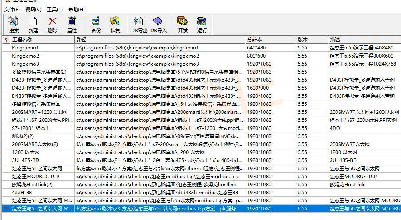Click the red flag beside the selected row
Viewport: 401px width, 220px height.
tap(7, 209)
